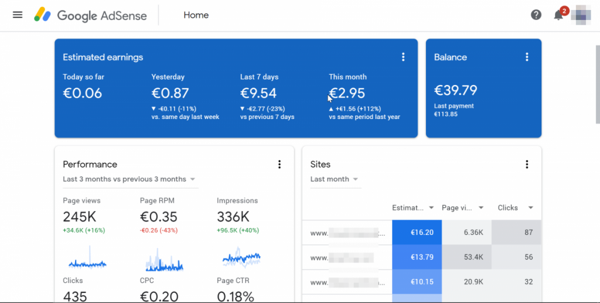Viewport: 600px width, 303px height.
Task: Open the hamburger main menu
Action: pos(18,15)
